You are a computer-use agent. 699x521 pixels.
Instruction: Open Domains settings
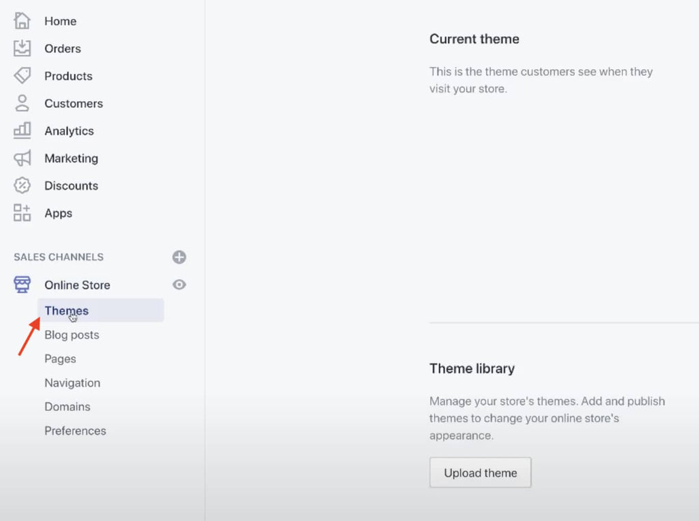click(x=67, y=407)
